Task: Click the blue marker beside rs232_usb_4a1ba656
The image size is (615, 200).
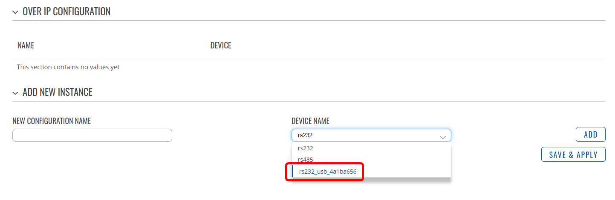Action: tap(293, 172)
